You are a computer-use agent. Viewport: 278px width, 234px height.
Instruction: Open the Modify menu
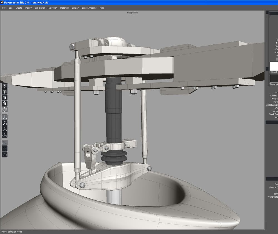pyautogui.click(x=28, y=8)
